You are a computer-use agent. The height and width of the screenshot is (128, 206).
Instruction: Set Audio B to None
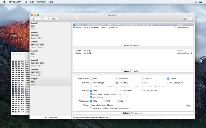[x=91, y=91]
